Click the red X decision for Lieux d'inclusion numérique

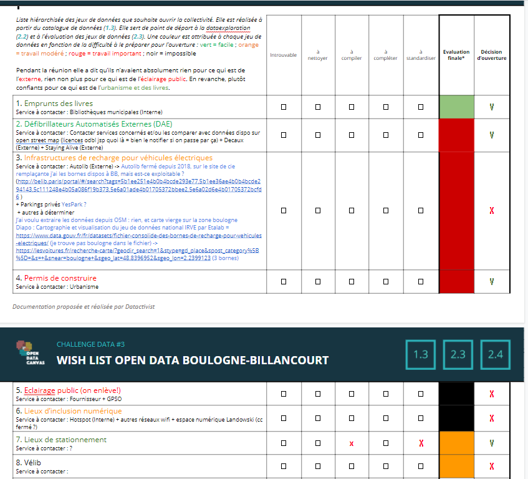click(492, 418)
